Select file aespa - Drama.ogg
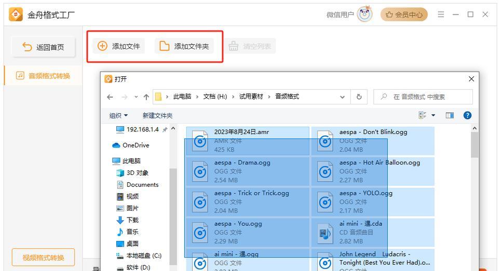 pos(248,171)
